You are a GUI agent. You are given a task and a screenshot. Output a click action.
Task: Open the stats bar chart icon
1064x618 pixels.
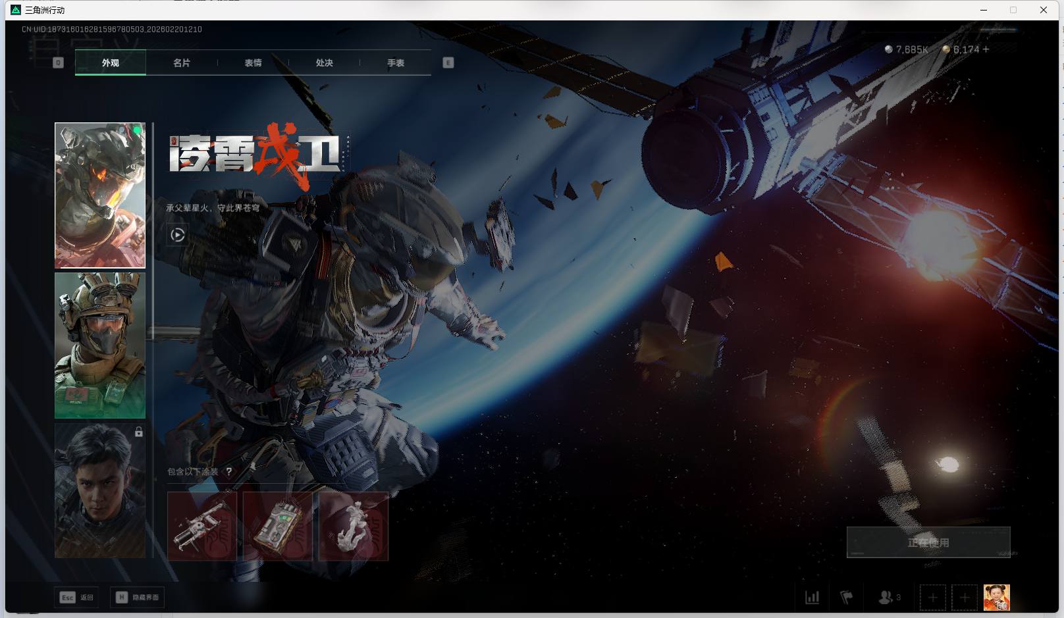pyautogui.click(x=812, y=598)
